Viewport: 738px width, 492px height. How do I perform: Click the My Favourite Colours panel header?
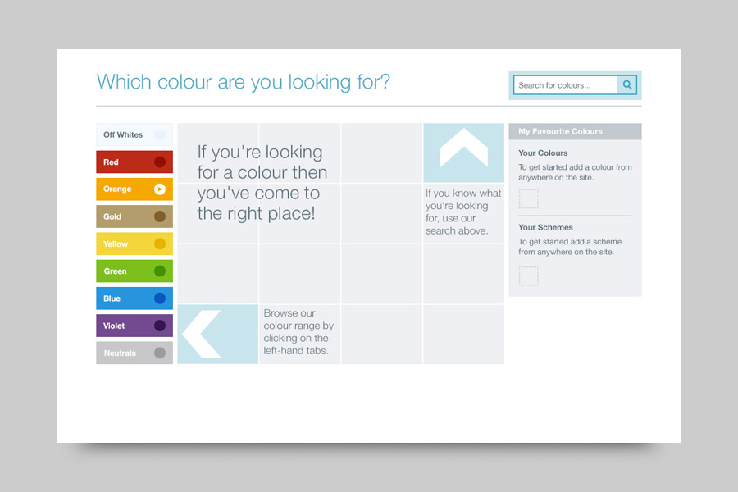[574, 131]
